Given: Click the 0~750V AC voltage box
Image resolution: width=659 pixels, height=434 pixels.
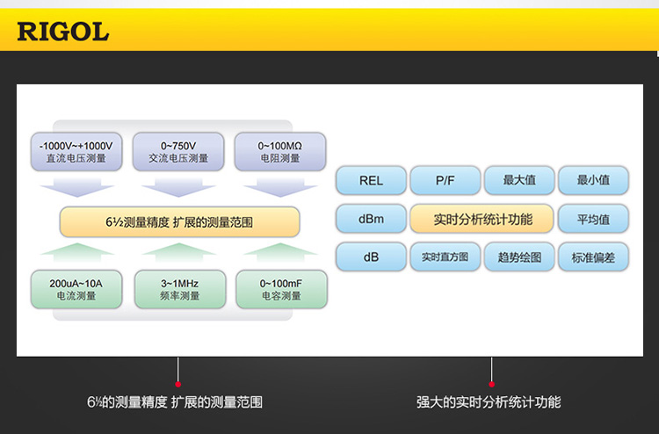Looking at the screenshot, I should [x=178, y=151].
